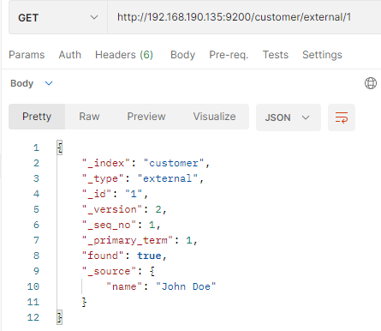This screenshot has width=381, height=331.
Task: Open the JSON format dropdown
Action: (289, 117)
